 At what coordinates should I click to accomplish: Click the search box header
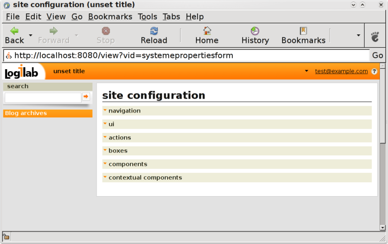pos(48,86)
